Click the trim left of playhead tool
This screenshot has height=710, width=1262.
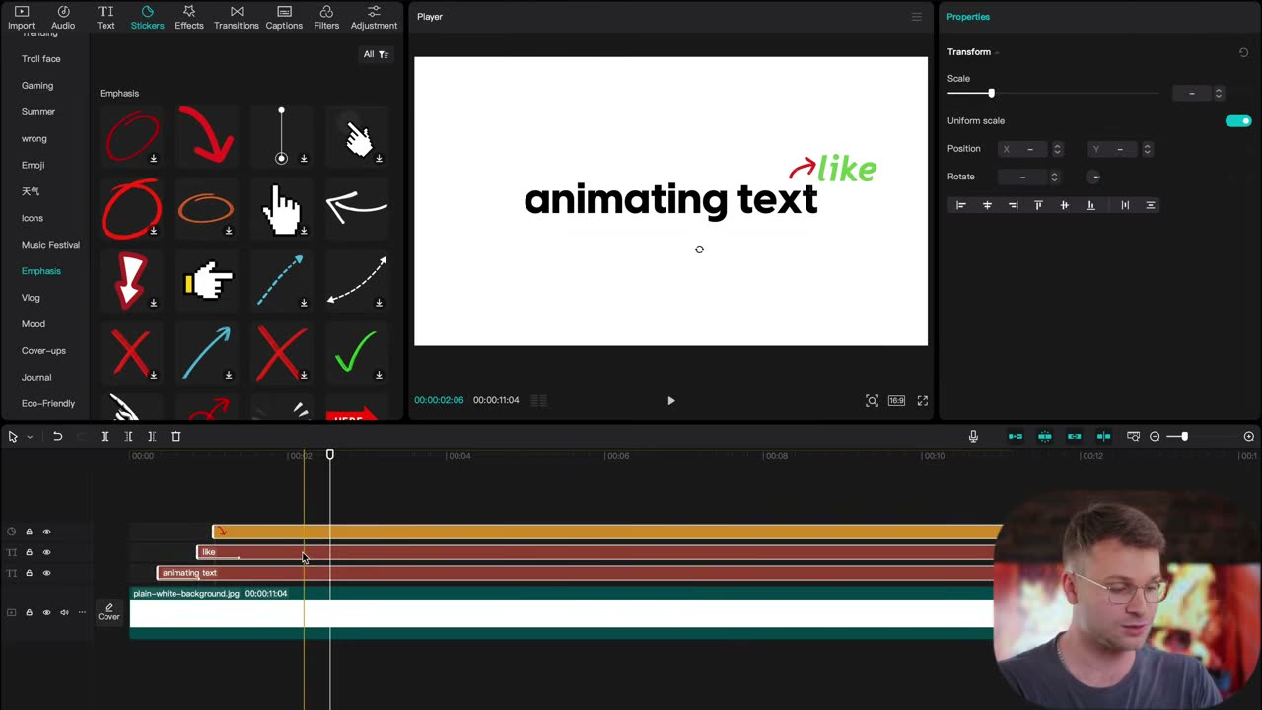pos(128,436)
